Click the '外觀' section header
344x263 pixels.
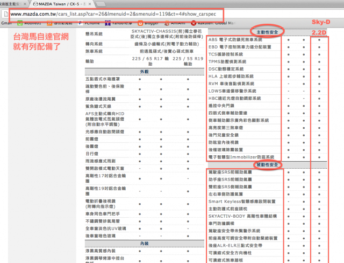click(145, 72)
